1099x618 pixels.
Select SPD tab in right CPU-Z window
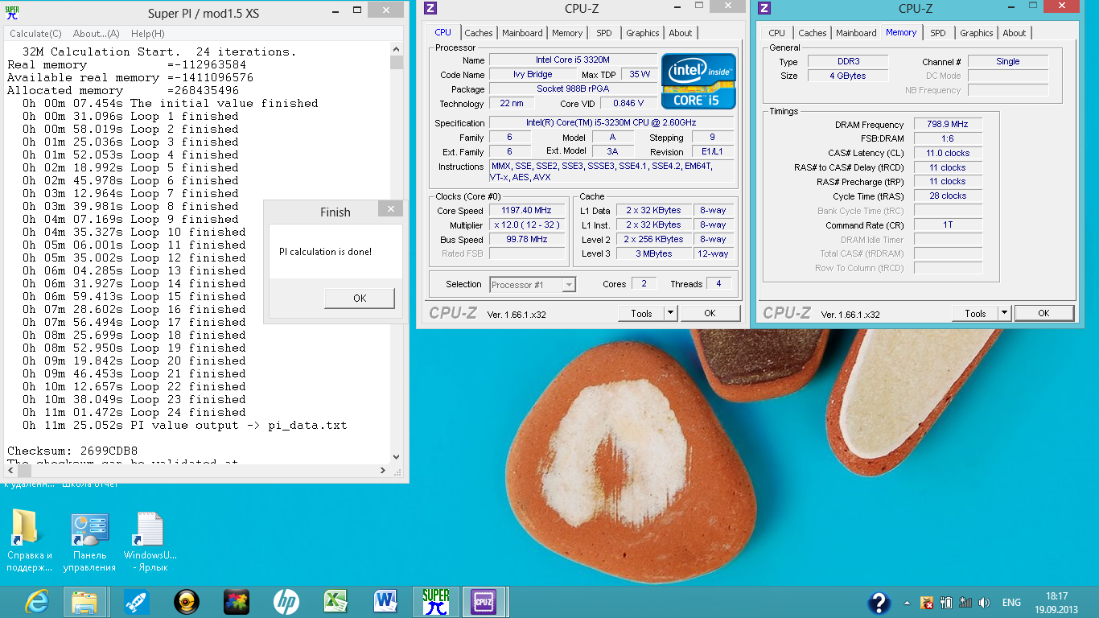(938, 33)
